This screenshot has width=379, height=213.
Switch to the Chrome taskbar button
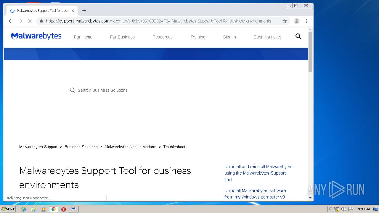click(53, 209)
